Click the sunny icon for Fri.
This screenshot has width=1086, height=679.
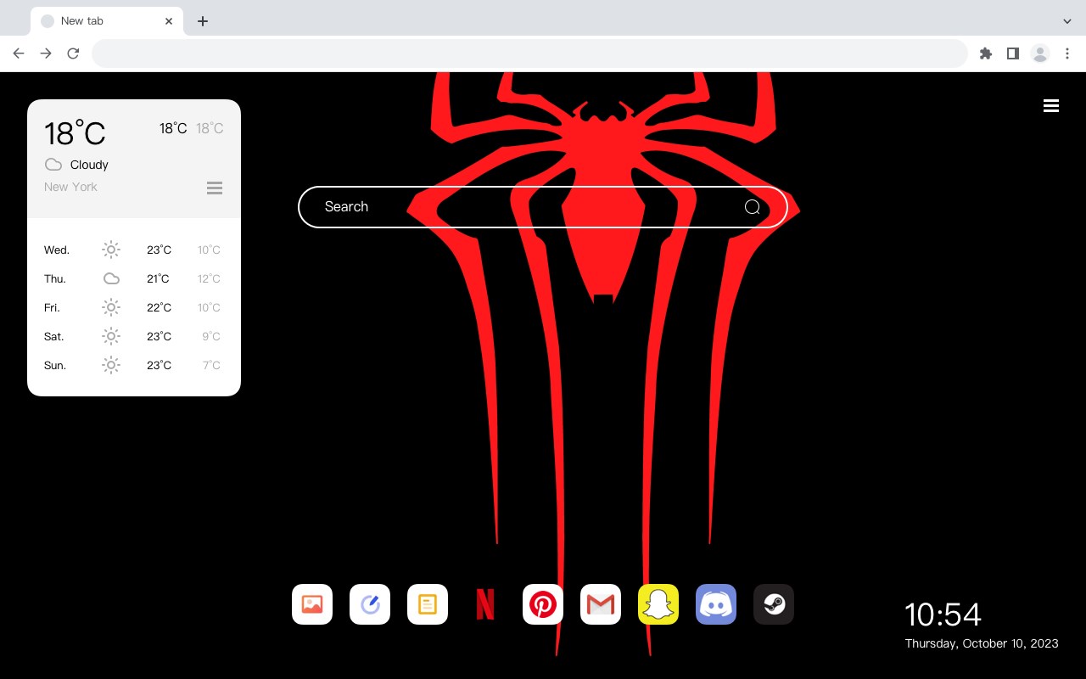coord(111,307)
